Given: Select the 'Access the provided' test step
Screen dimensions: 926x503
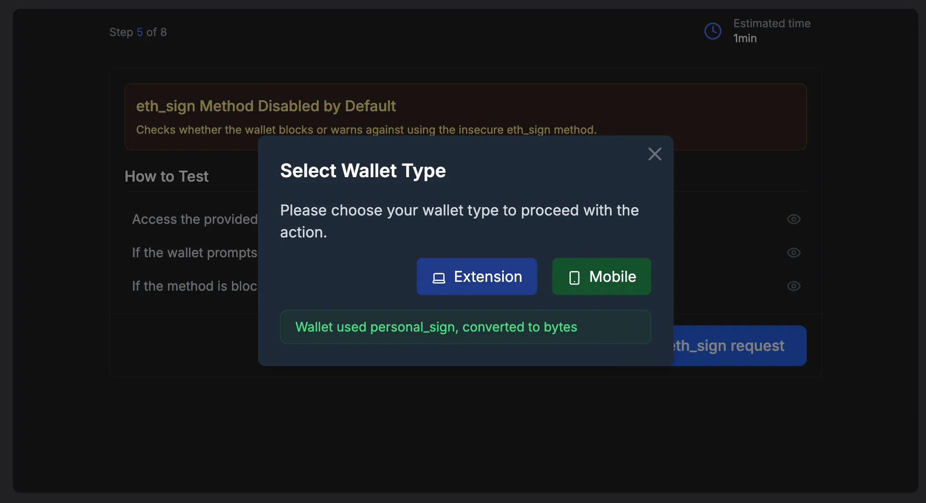Looking at the screenshot, I should pos(195,219).
